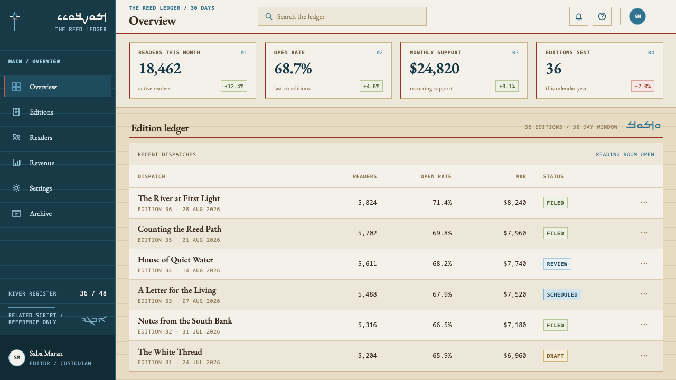Click the Archive box icon
The height and width of the screenshot is (380, 676).
pyautogui.click(x=16, y=213)
